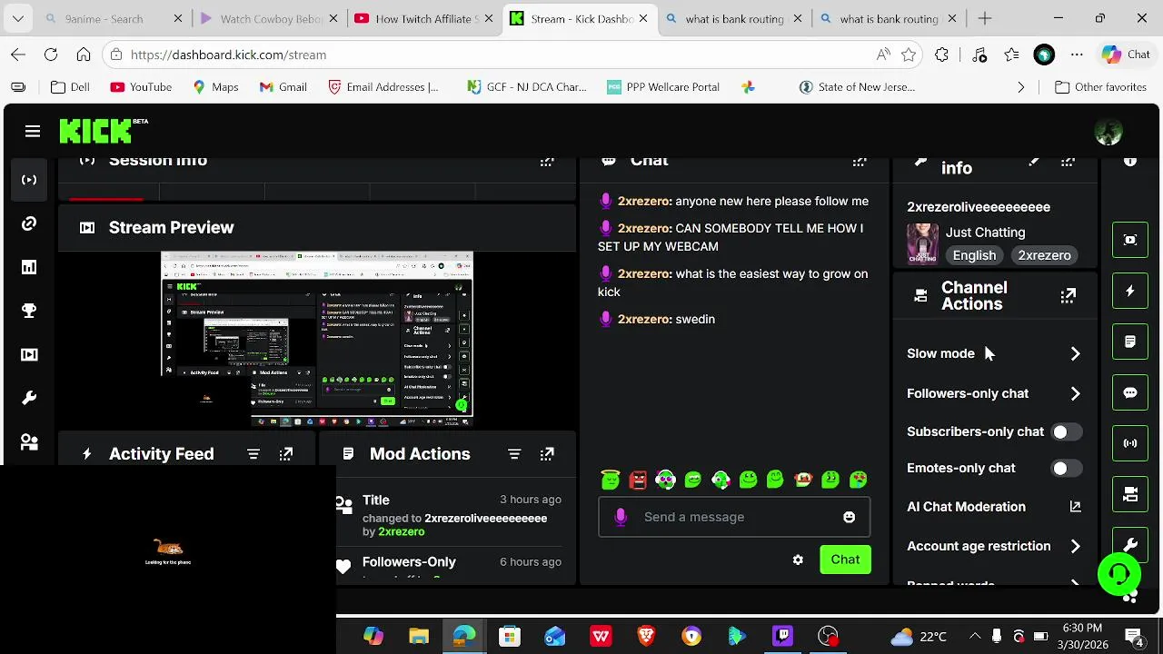The image size is (1163, 654).
Task: Open AI Chat Moderation external link
Action: [1075, 507]
